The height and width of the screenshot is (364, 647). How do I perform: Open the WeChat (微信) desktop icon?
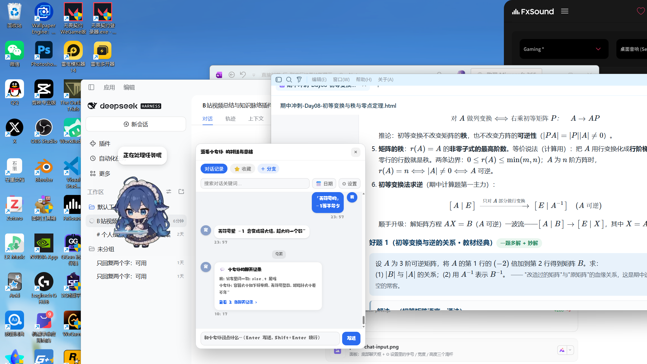coord(15,54)
